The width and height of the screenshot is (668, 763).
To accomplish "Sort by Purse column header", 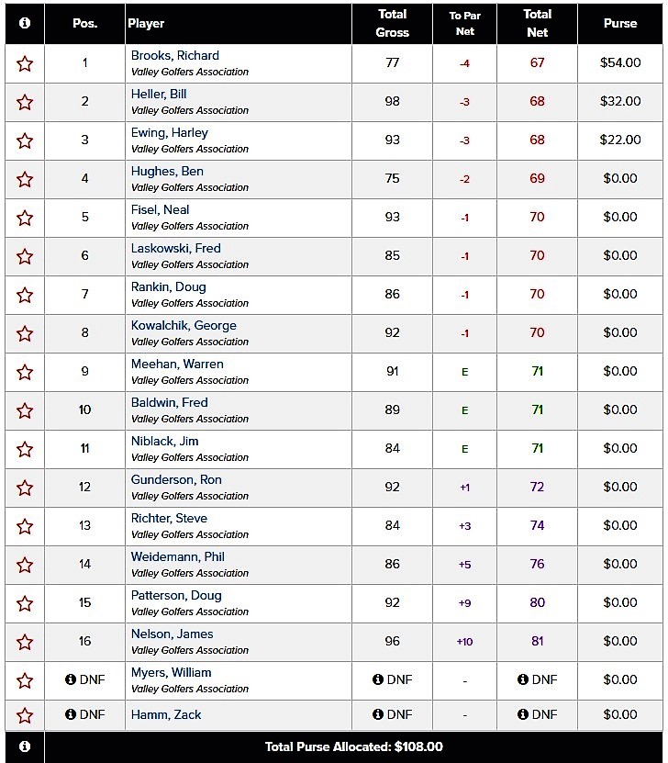I will (x=620, y=23).
